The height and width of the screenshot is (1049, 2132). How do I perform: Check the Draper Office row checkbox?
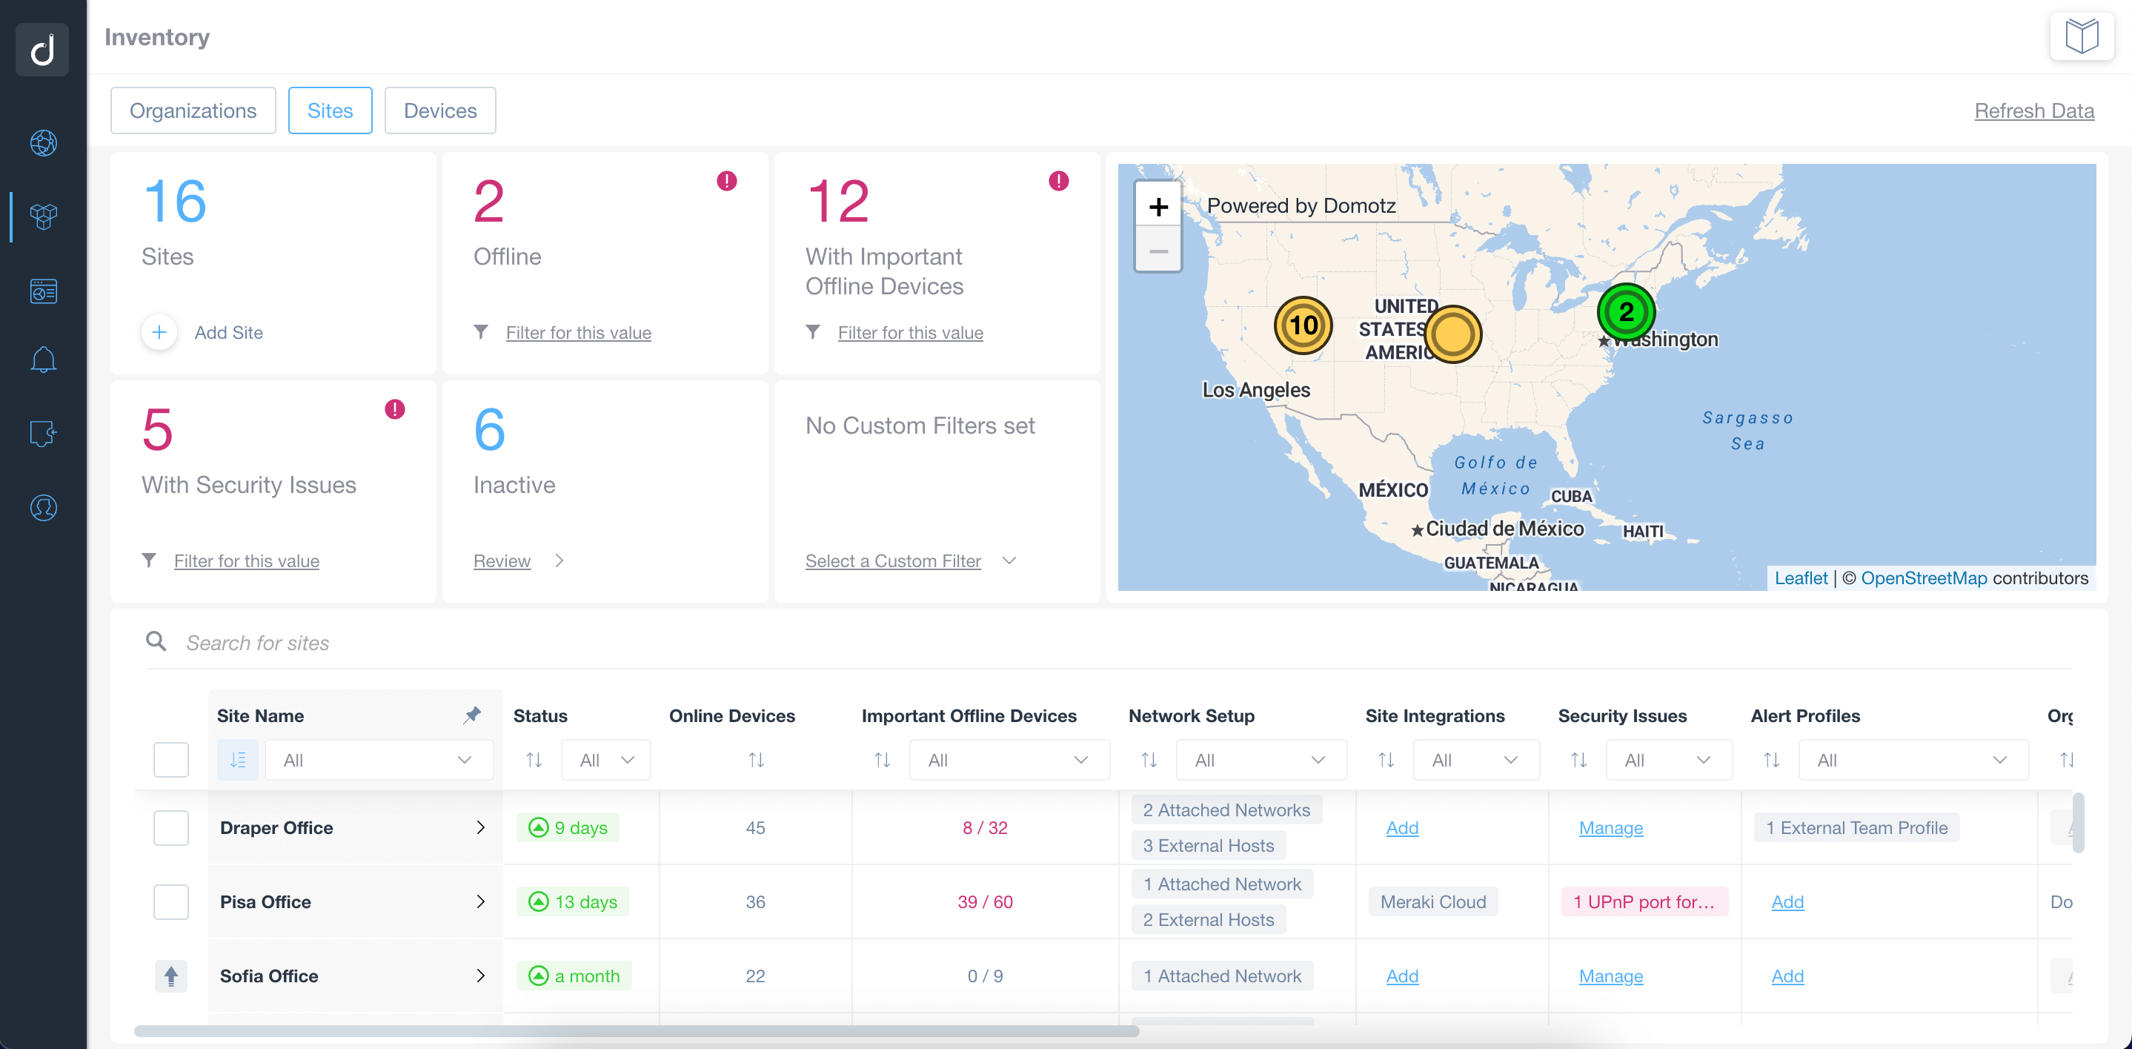click(170, 827)
